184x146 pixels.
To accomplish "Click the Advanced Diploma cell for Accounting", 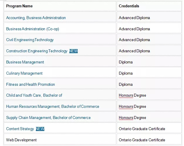I will pyautogui.click(x=134, y=18).
